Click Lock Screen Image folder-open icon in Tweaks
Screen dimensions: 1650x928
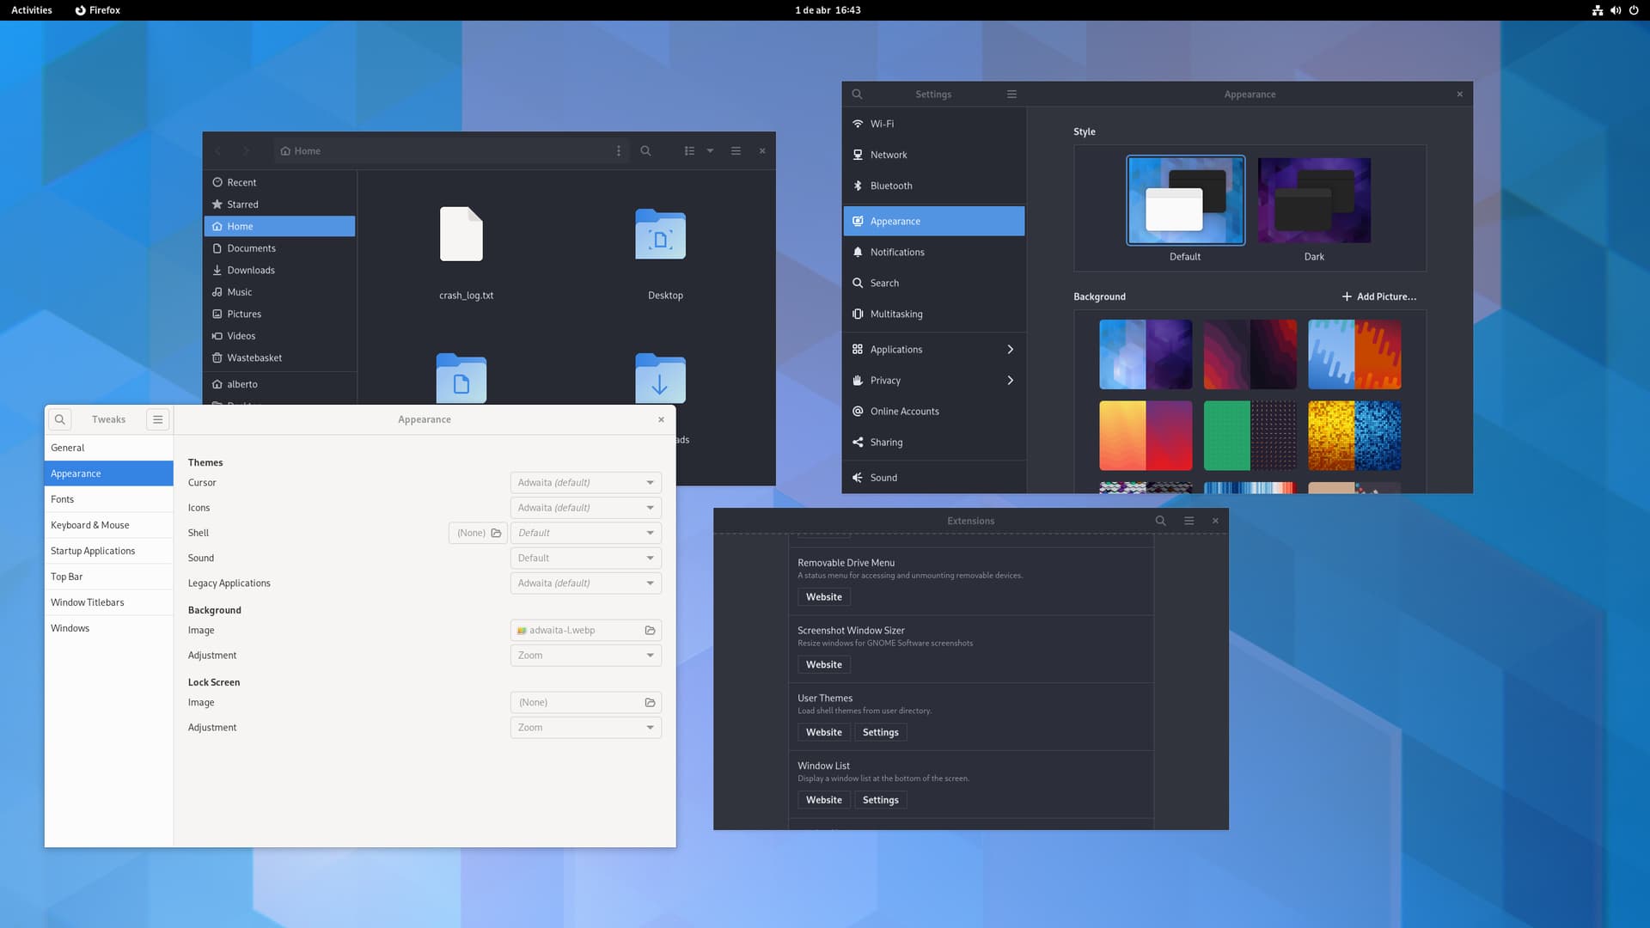tap(651, 702)
